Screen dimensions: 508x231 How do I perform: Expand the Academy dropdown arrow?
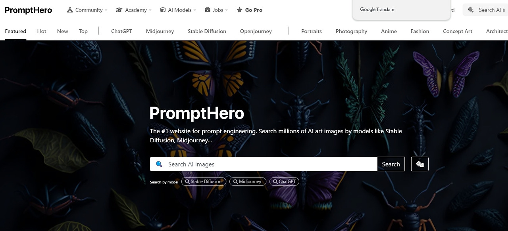(150, 10)
